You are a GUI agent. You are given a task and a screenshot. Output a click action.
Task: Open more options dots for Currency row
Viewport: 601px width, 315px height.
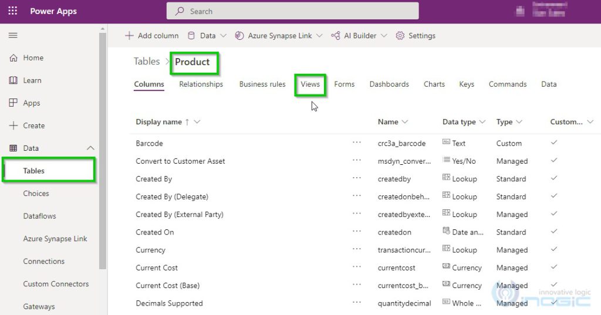pyautogui.click(x=357, y=249)
